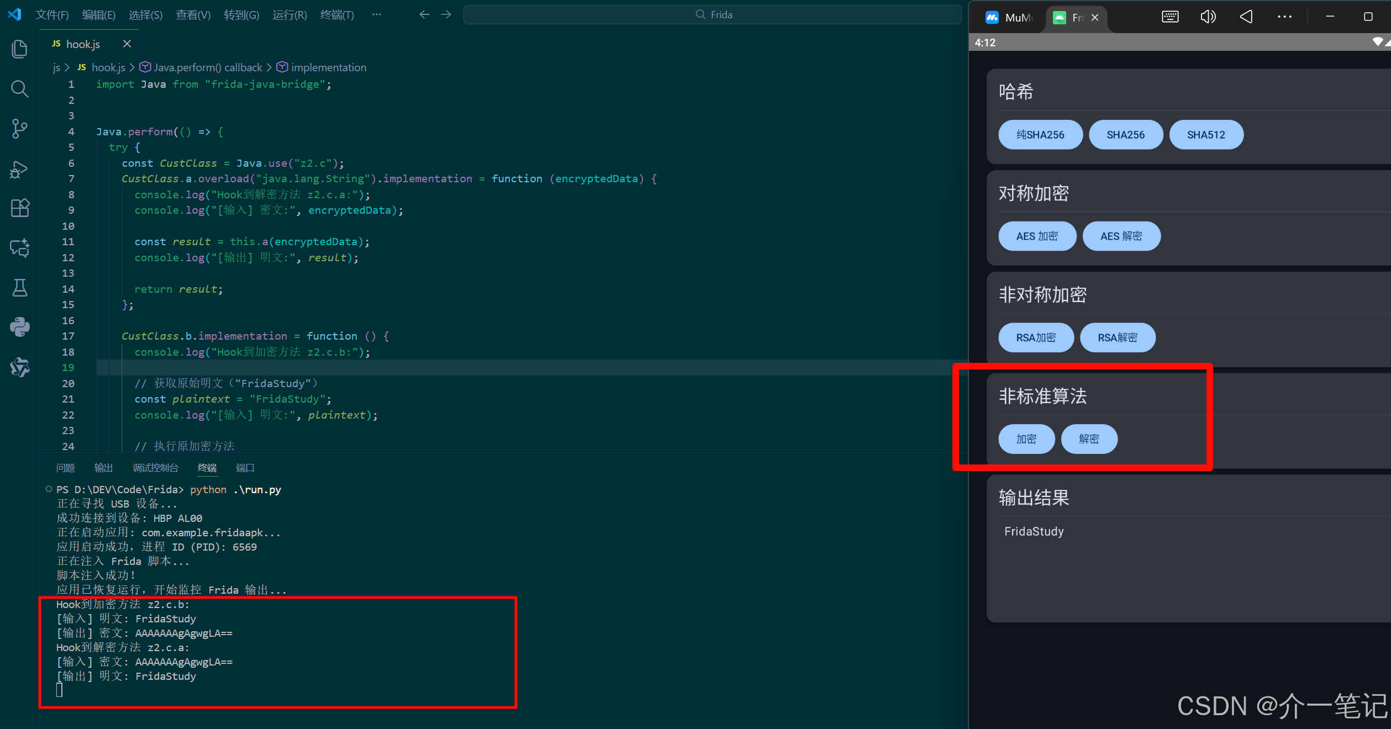Expand the implementation breadcrumb segment
1391x729 pixels.
(328, 67)
